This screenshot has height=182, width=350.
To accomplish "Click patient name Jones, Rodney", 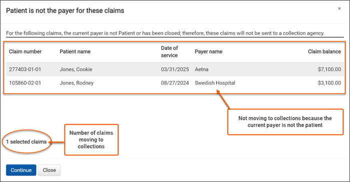I will pyautogui.click(x=76, y=83).
